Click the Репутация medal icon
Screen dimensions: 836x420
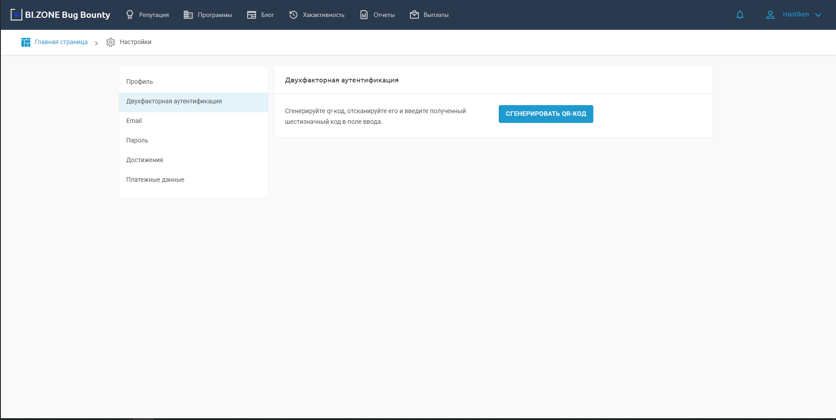click(x=130, y=15)
